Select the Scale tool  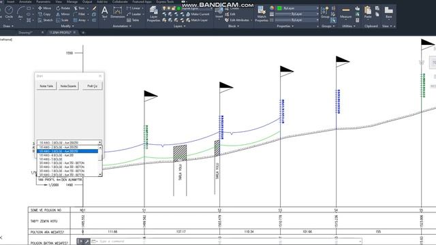62,20
